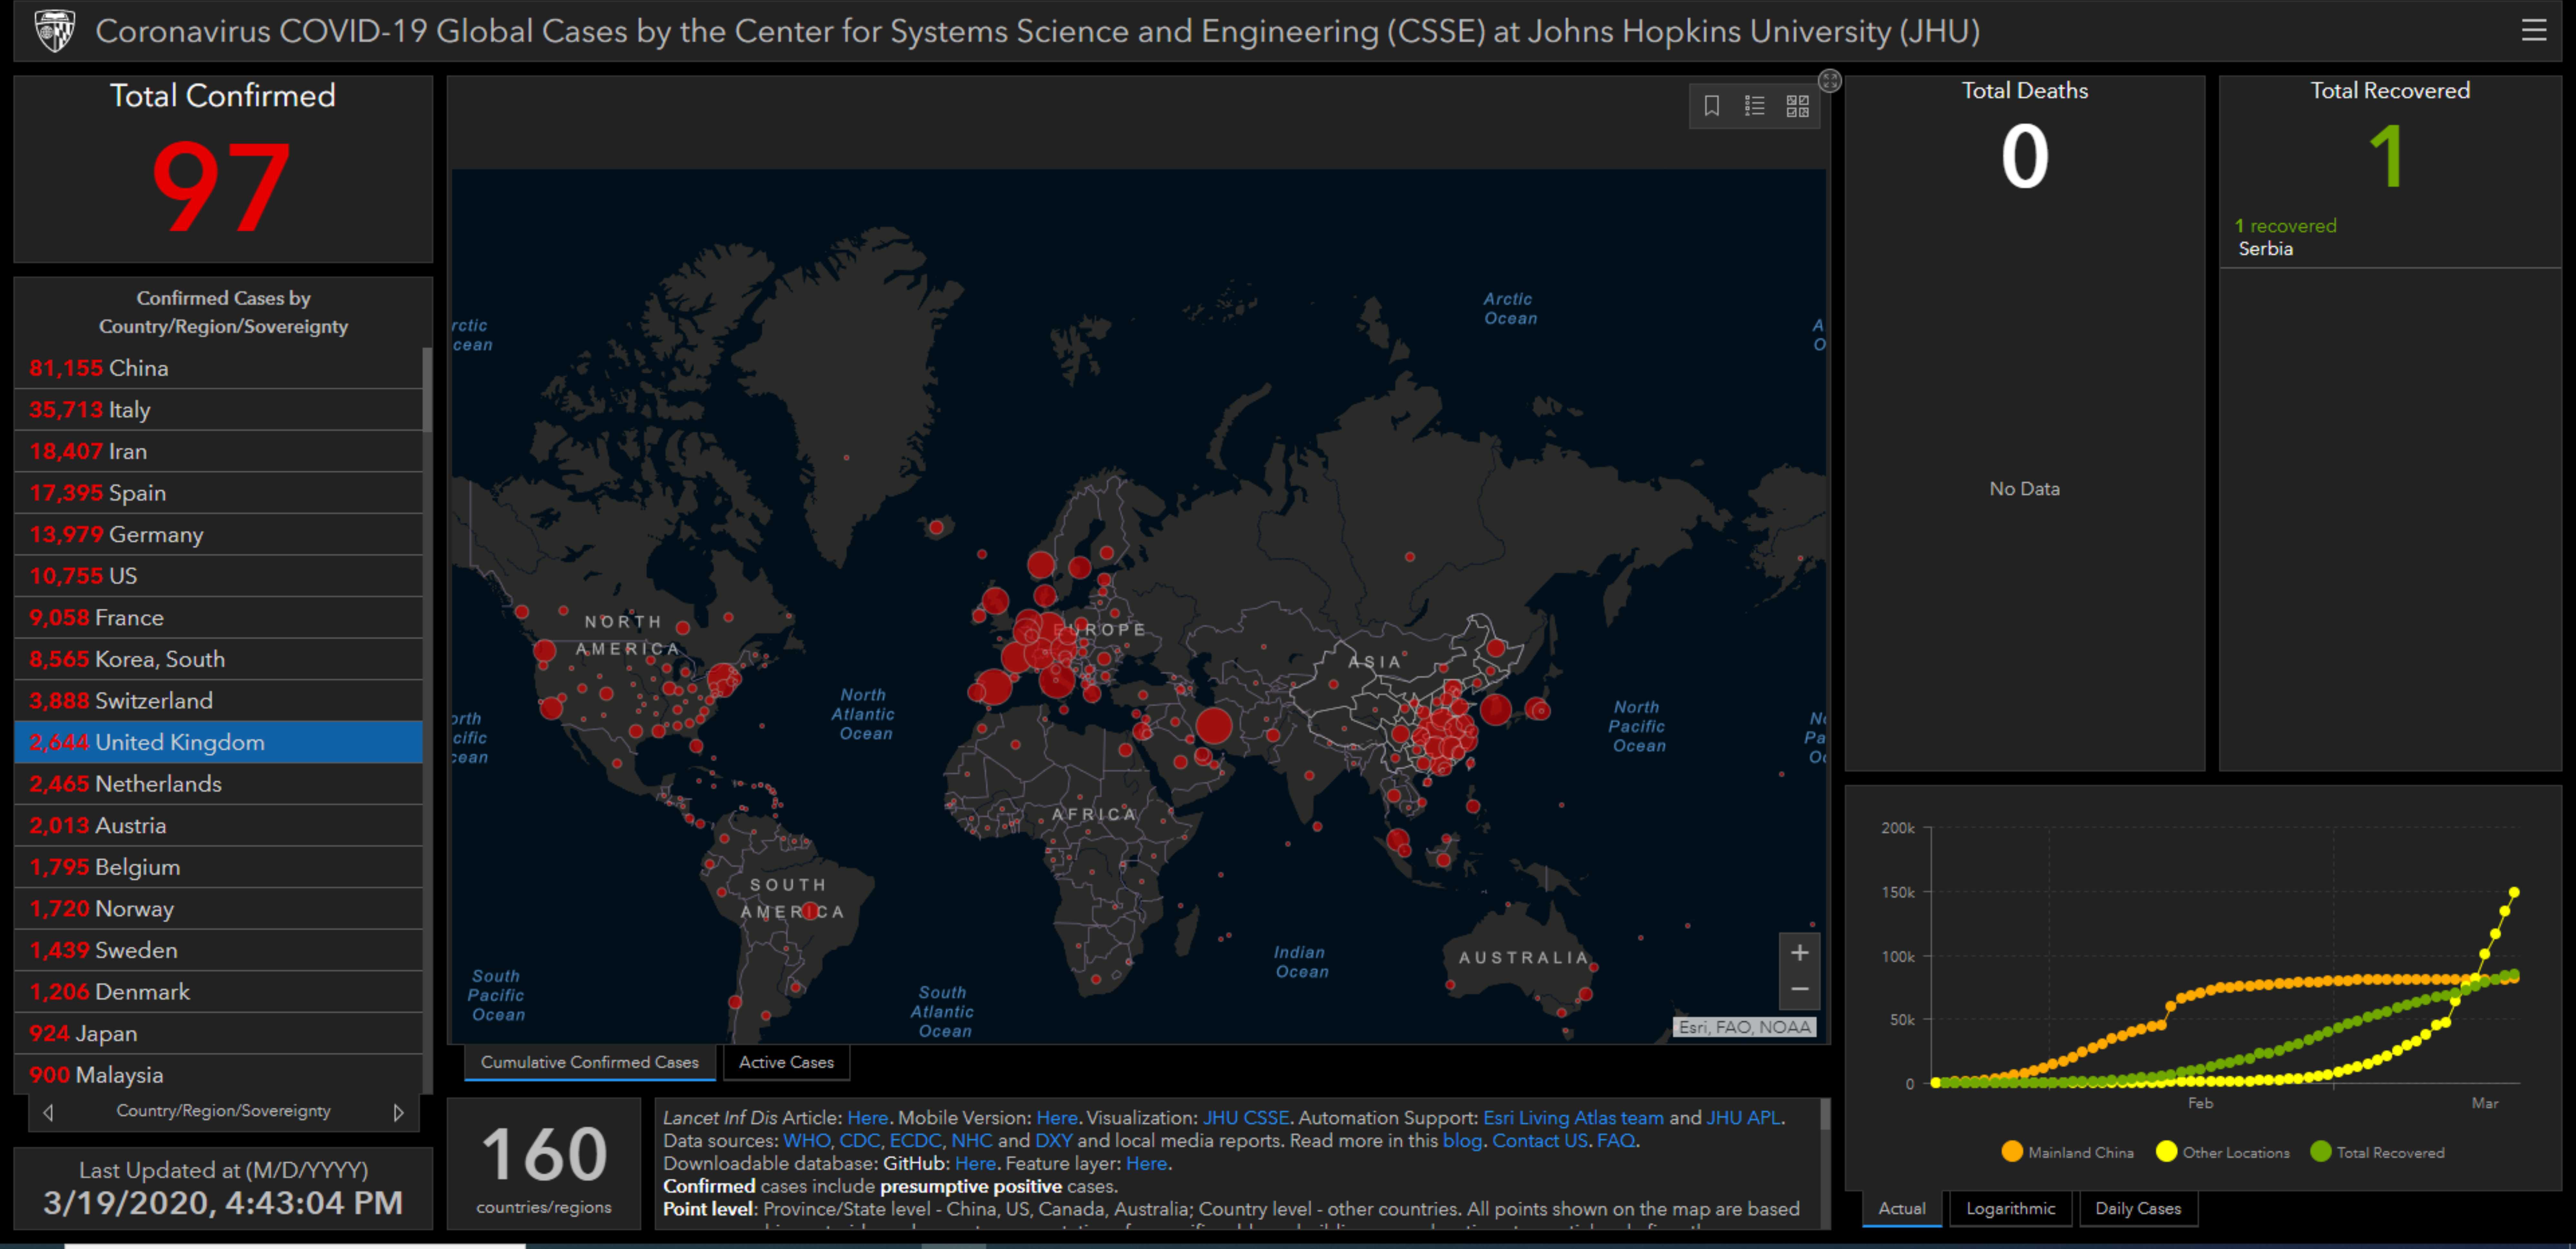Open the WHO data source link
This screenshot has width=2576, height=1249.
(806, 1141)
